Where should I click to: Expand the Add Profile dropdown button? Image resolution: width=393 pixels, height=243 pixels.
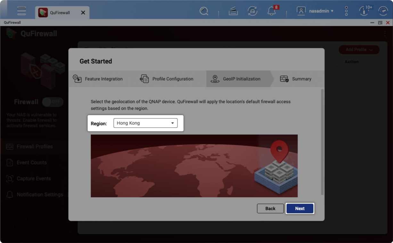359,50
